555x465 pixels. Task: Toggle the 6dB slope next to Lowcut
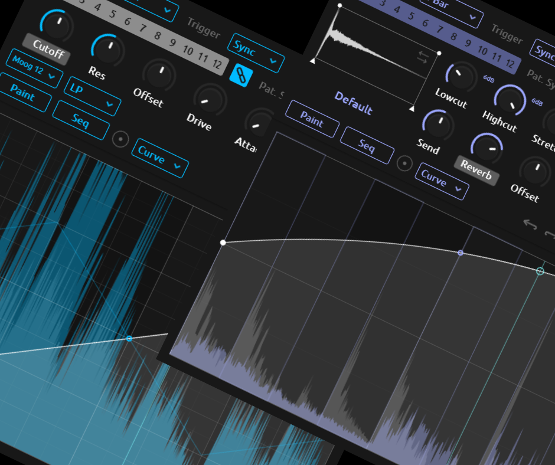(488, 78)
